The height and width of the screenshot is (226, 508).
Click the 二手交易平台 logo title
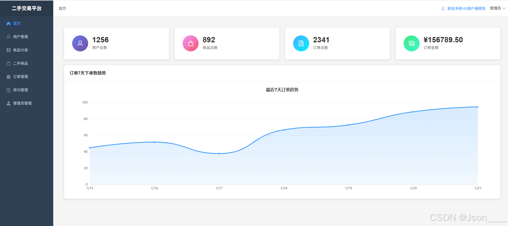(27, 9)
